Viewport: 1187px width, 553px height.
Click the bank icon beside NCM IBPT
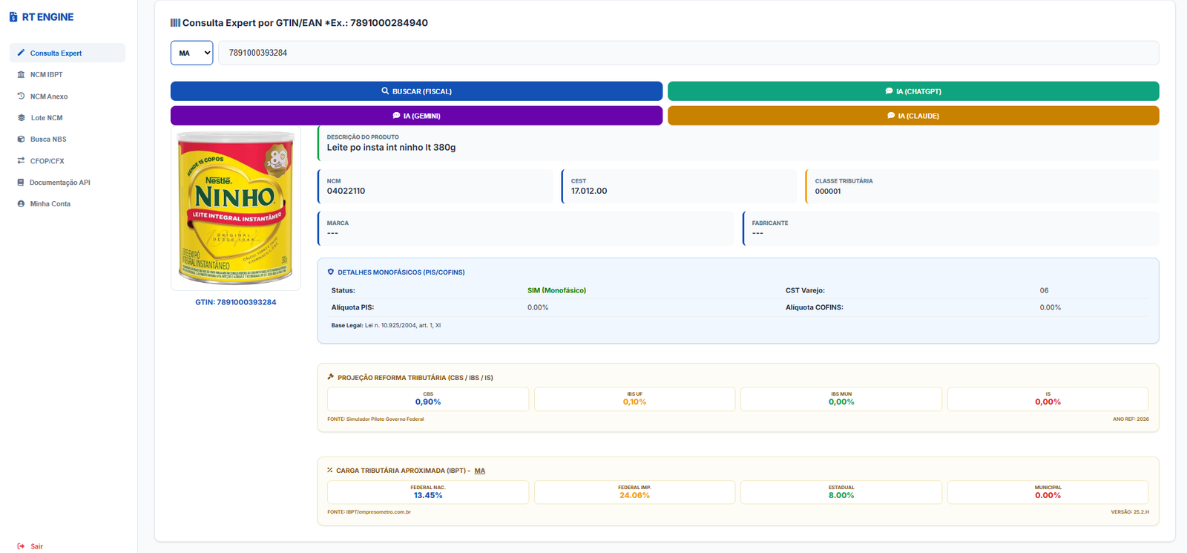(x=22, y=74)
